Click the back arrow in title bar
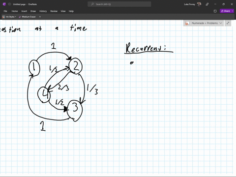The image size is (236, 177). tap(9, 4)
